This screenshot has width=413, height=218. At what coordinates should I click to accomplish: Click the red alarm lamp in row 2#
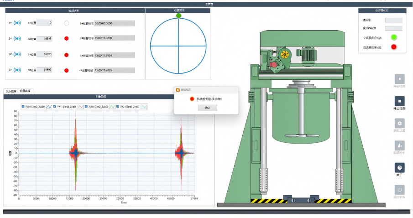pos(66,38)
